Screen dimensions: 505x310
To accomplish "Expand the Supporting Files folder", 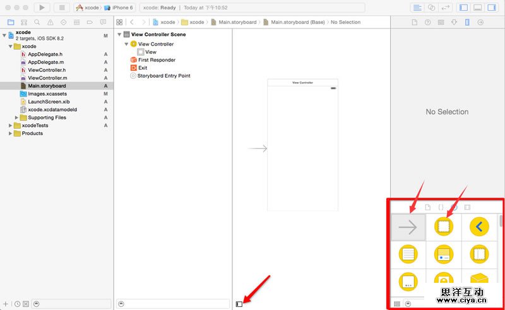I will point(16,117).
